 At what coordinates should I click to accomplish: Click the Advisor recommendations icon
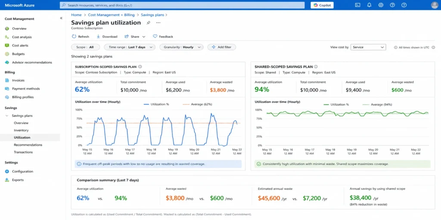7,62
